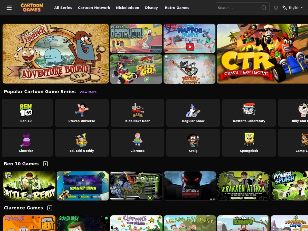Open Ultimate Defense game thumbnail

pyautogui.click(x=136, y=186)
